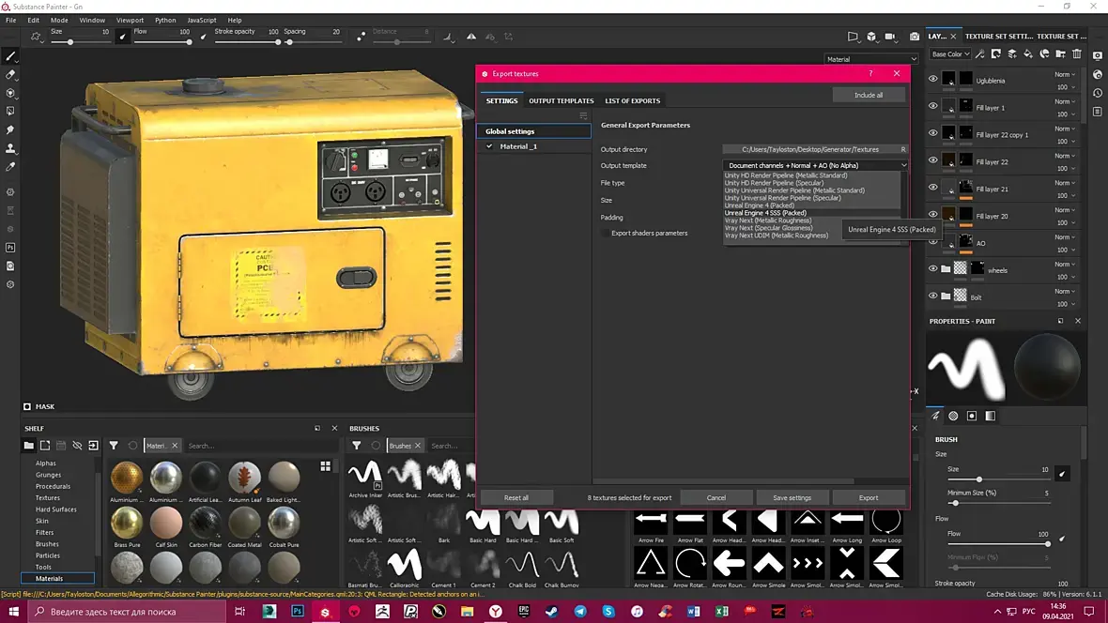
Task: Switch to the Output Templates tab
Action: [561, 100]
